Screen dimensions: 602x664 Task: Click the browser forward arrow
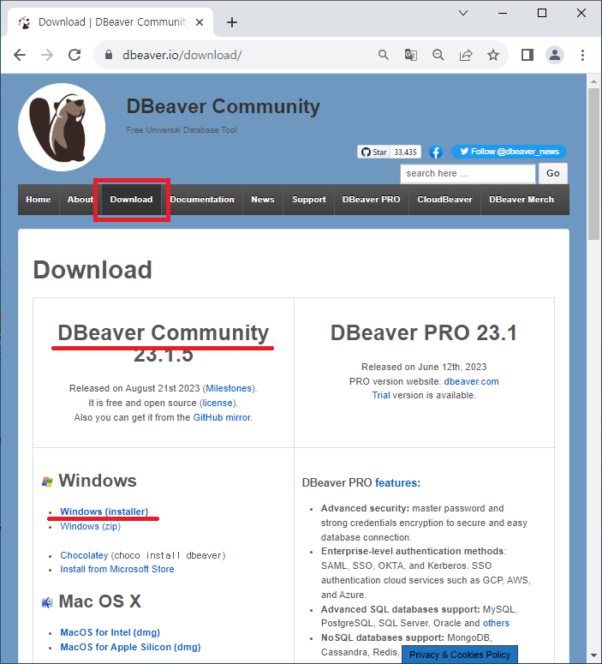[x=47, y=55]
